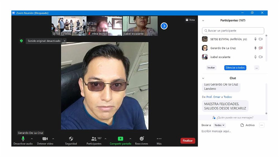Open audio options arrow beside microphone
This screenshot has width=279, height=157.
[32, 139]
